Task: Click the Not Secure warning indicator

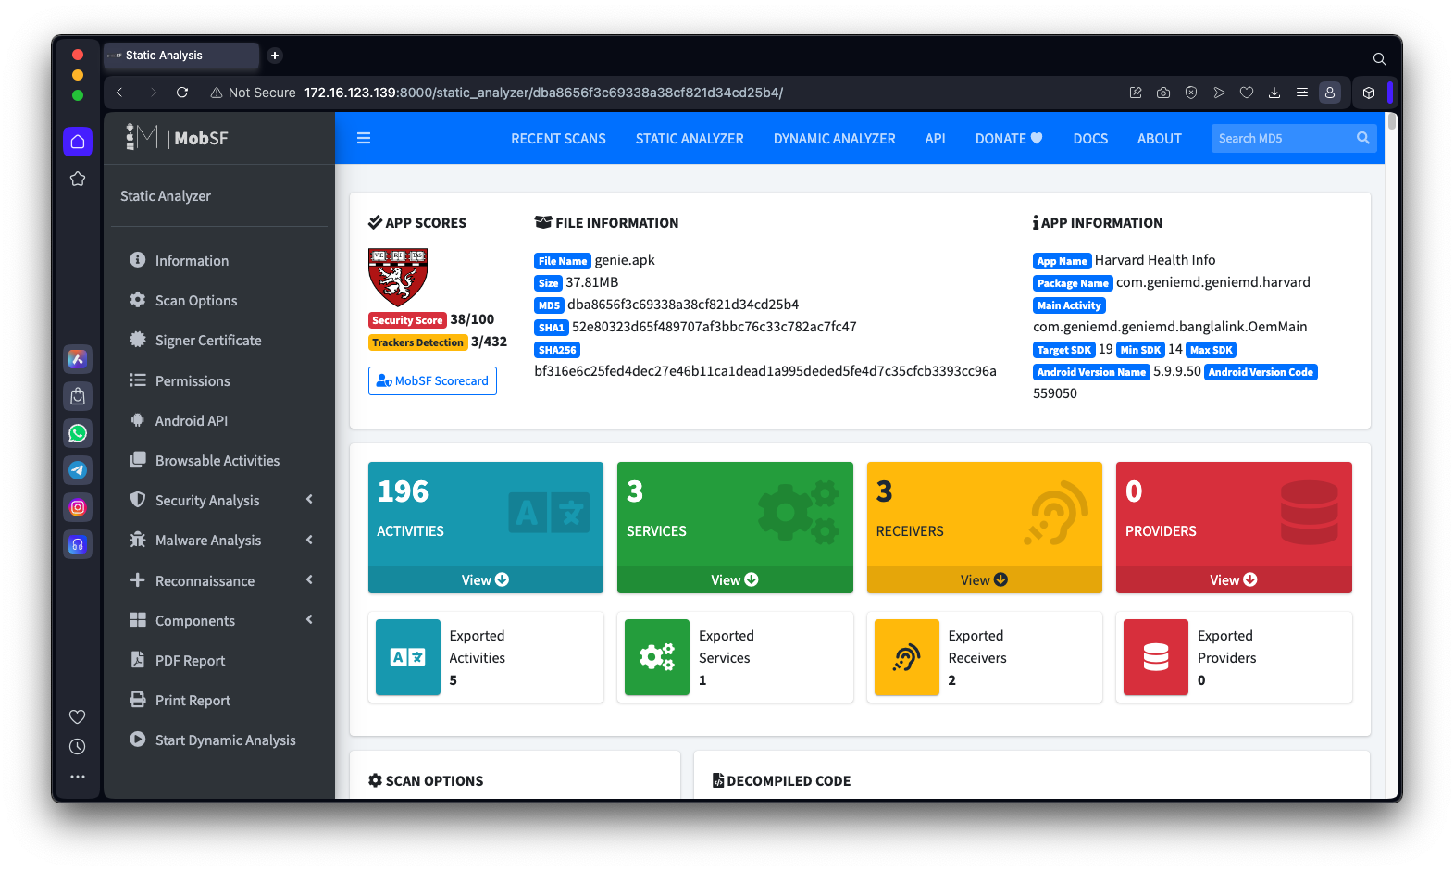Action: [253, 93]
